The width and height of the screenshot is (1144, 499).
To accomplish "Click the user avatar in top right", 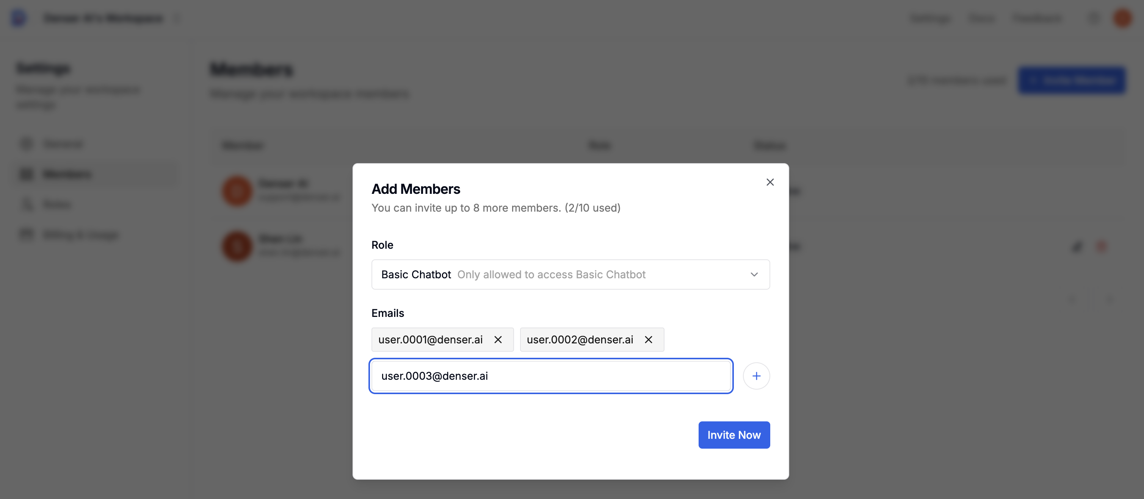I will [1122, 18].
